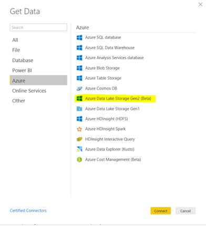This screenshot has height=226, width=206.
Task: Open the Certified Connectors link
Action: pyautogui.click(x=28, y=211)
